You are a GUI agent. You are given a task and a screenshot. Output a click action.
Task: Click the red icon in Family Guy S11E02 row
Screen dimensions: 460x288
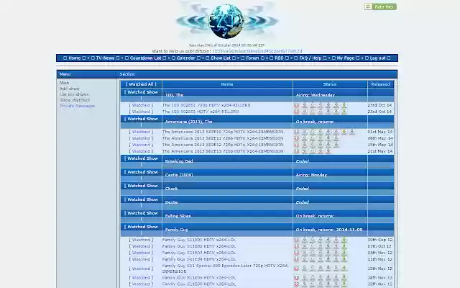[296, 246]
